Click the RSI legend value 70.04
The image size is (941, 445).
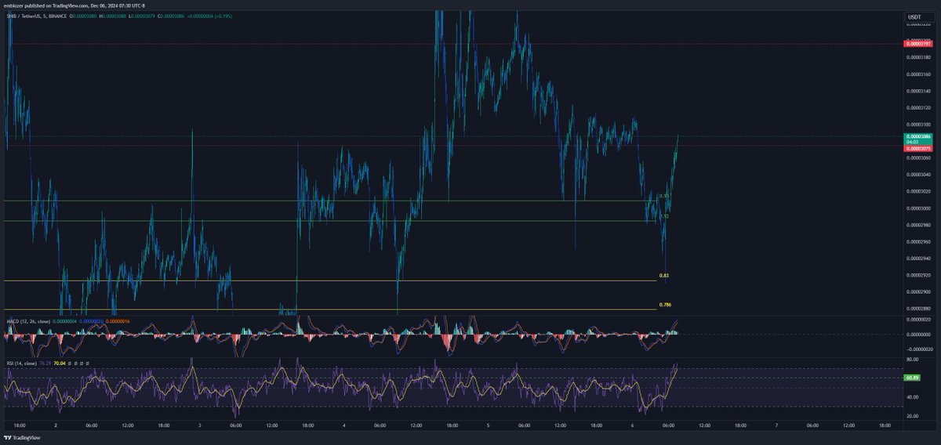59,364
